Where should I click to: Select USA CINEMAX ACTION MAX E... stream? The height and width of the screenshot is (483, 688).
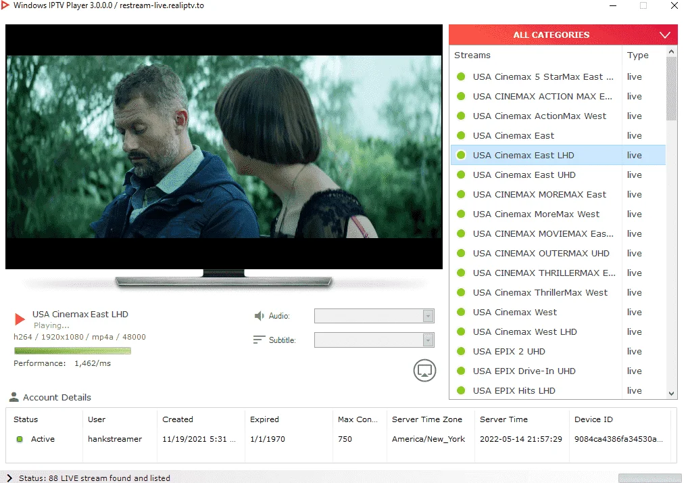coord(558,96)
